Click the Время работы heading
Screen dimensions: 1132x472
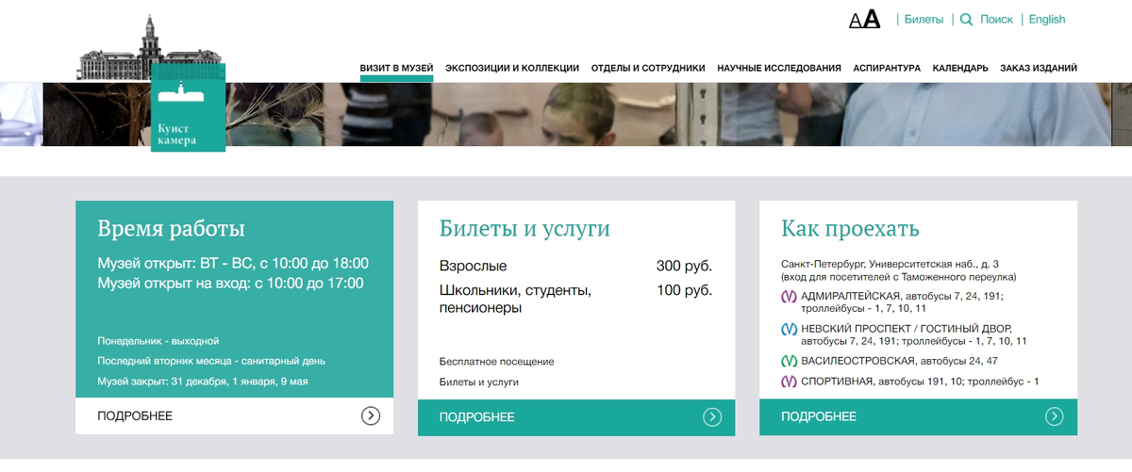[171, 229]
